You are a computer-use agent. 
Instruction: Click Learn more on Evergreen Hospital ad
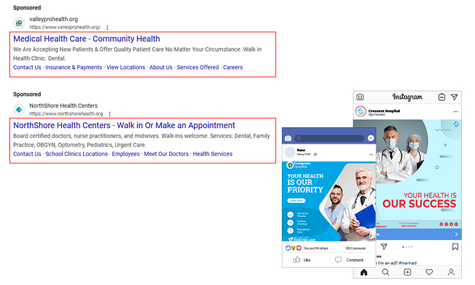[x=296, y=201]
